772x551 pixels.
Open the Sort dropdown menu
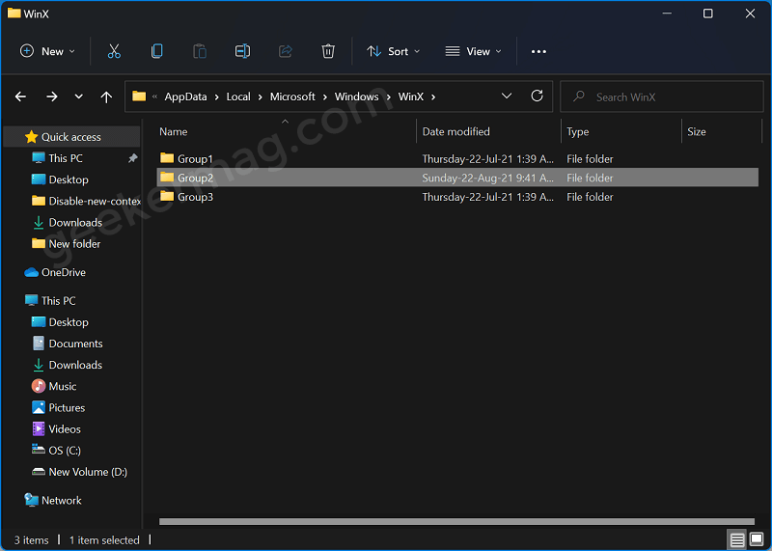click(x=394, y=51)
